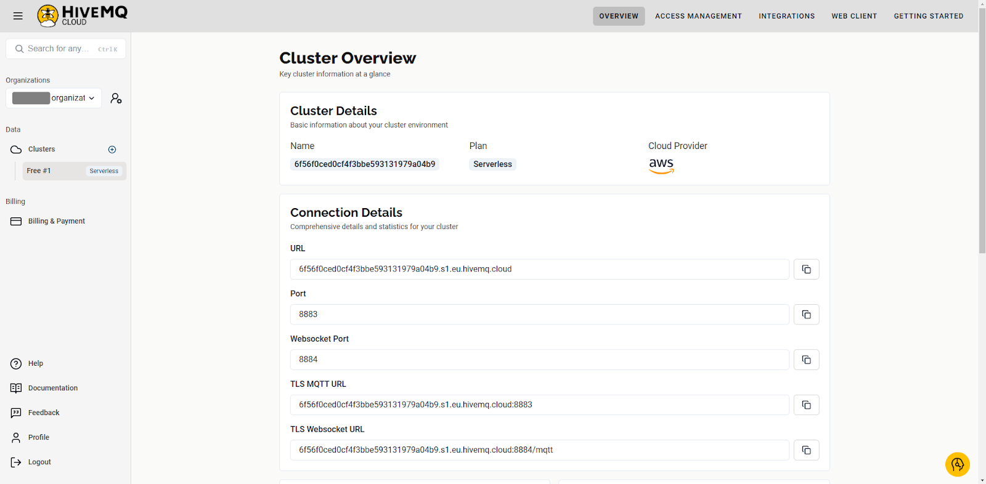The width and height of the screenshot is (986, 484).
Task: Click the TLS MQTT URL field
Action: (539, 405)
